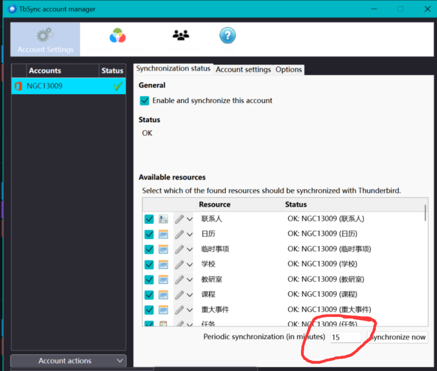Uncheck the 学校 resource checkbox

(x=149, y=264)
